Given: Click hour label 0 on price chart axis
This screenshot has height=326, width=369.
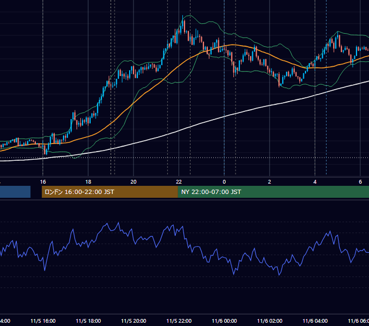Looking at the screenshot, I should pos(224,182).
